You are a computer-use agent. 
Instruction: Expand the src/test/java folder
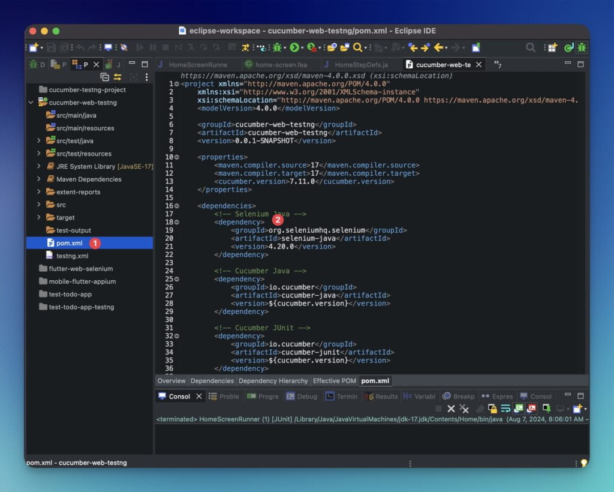[x=39, y=140]
